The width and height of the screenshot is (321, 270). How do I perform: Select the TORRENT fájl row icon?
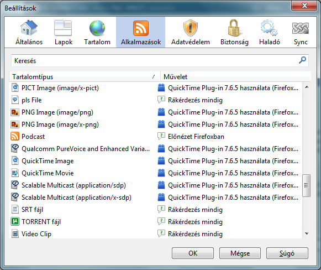coord(15,221)
